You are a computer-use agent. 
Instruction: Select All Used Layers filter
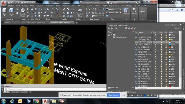(x=121, y=37)
